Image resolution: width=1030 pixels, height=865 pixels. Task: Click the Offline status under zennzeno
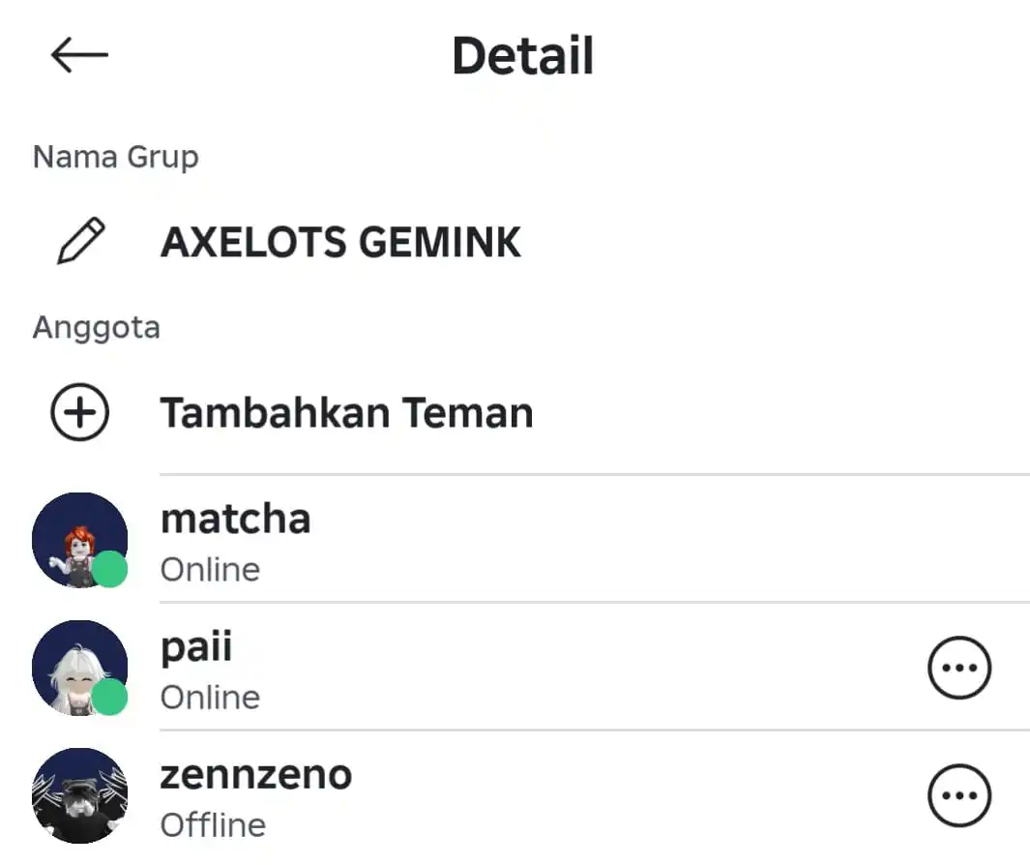point(214,825)
